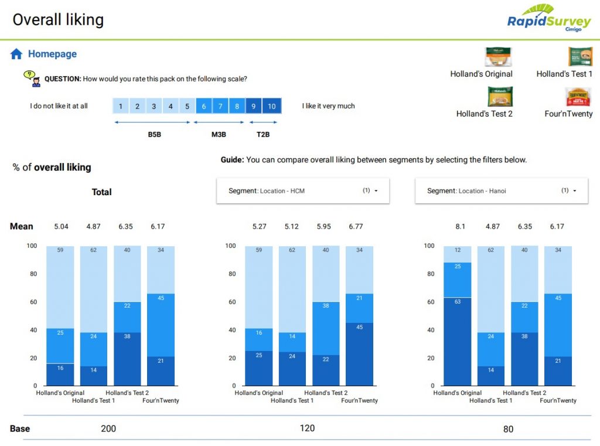Click base value 120
The width and height of the screenshot is (600, 446).
(307, 428)
